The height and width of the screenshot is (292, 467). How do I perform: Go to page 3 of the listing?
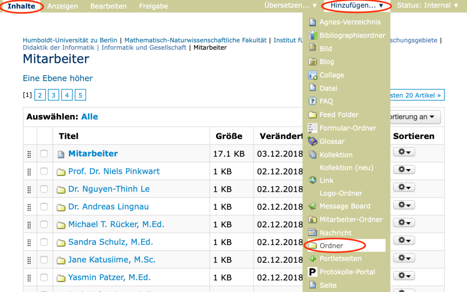tap(53, 95)
